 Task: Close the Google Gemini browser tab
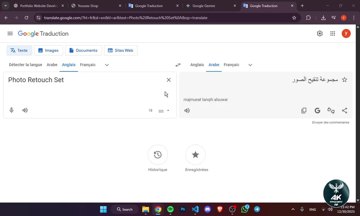click(x=235, y=6)
